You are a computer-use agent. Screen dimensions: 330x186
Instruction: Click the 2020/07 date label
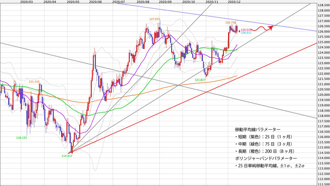coord(119,2)
